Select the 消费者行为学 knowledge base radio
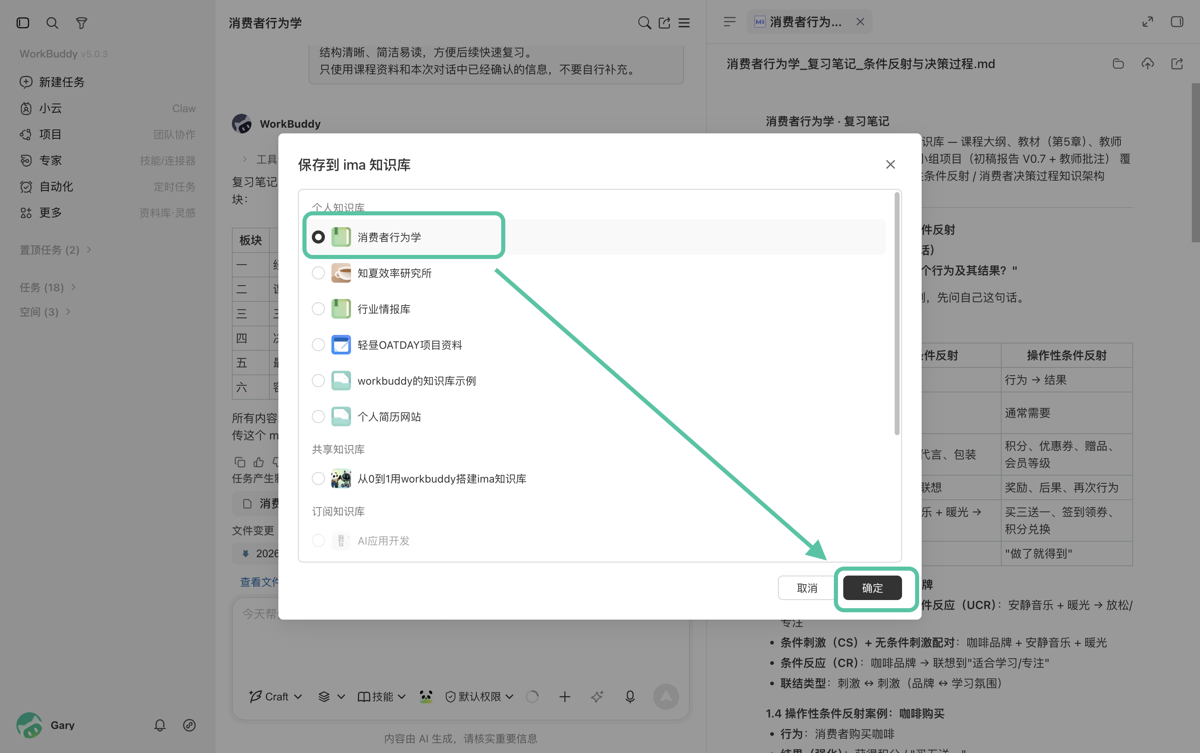 click(x=318, y=237)
